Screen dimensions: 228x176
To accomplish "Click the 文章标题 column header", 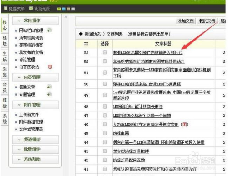I will 163,44.
